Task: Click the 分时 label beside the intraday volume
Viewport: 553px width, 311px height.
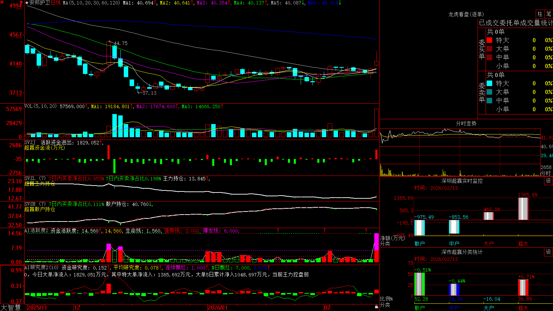Action: click(x=546, y=173)
